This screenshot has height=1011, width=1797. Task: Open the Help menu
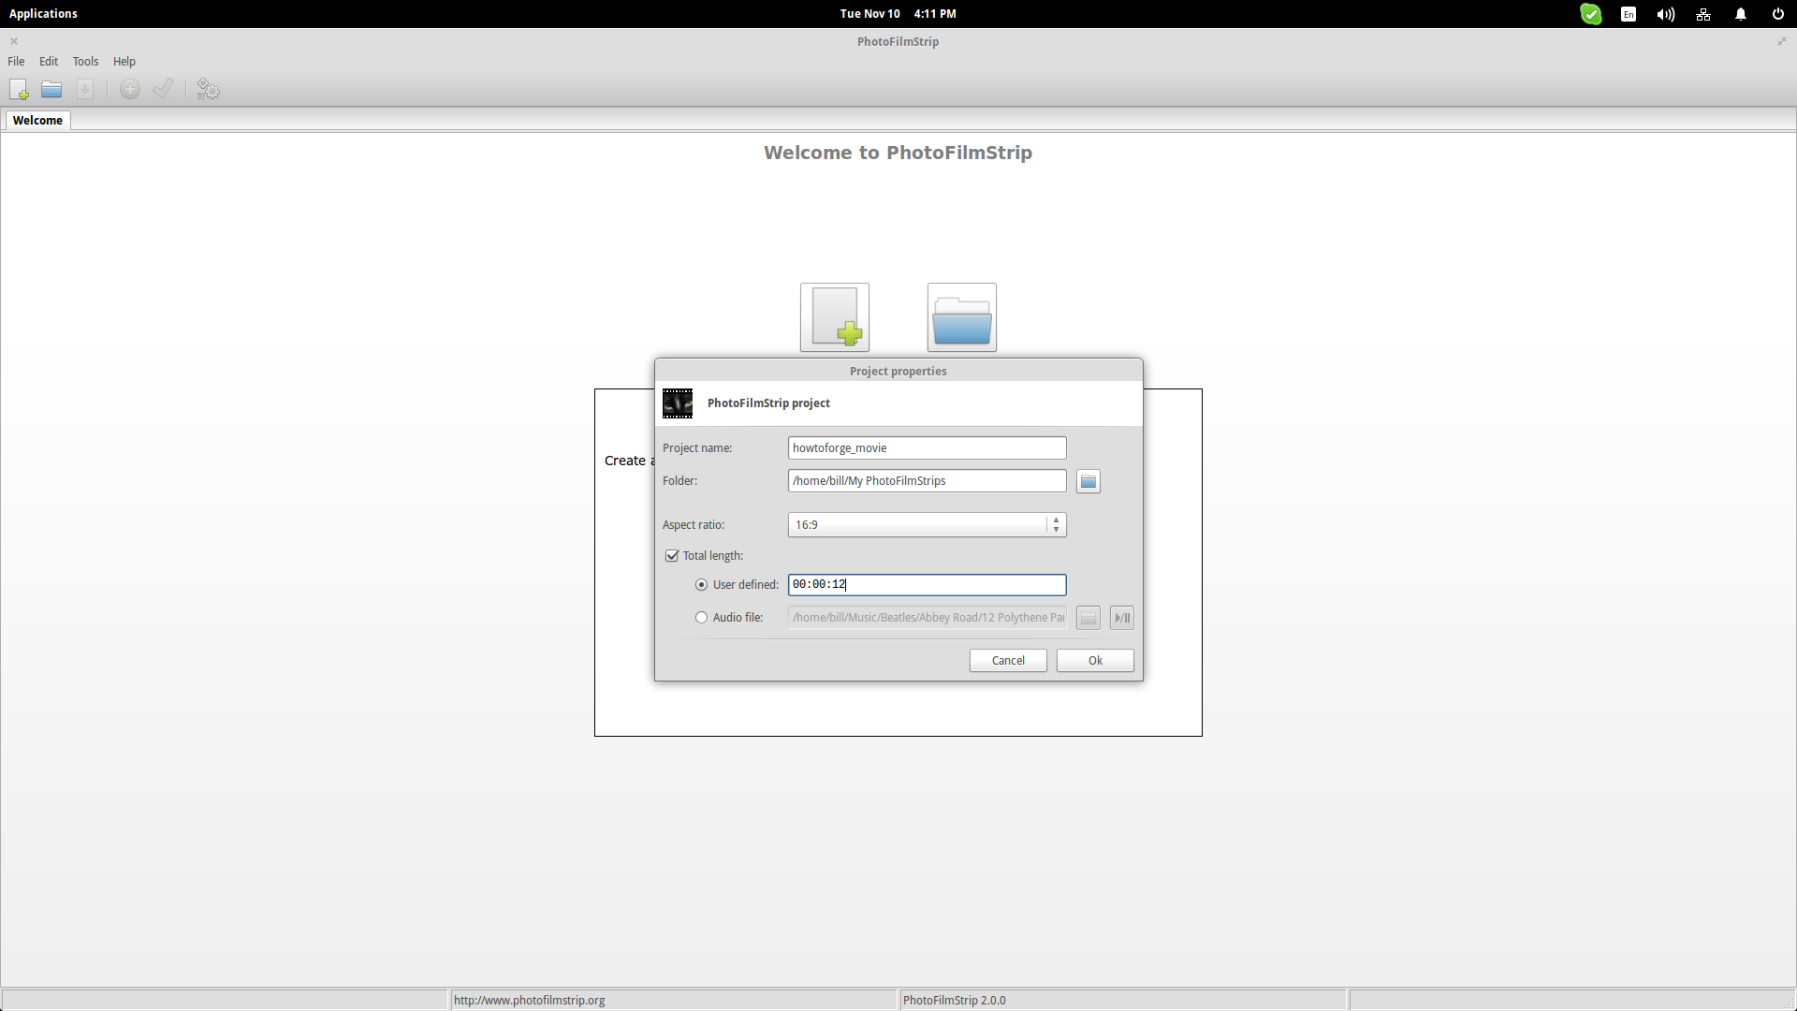(x=124, y=62)
